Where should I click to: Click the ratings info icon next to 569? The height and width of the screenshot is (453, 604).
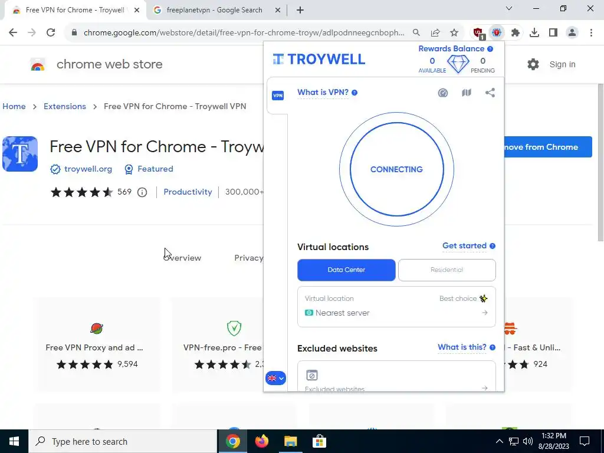pos(142,192)
